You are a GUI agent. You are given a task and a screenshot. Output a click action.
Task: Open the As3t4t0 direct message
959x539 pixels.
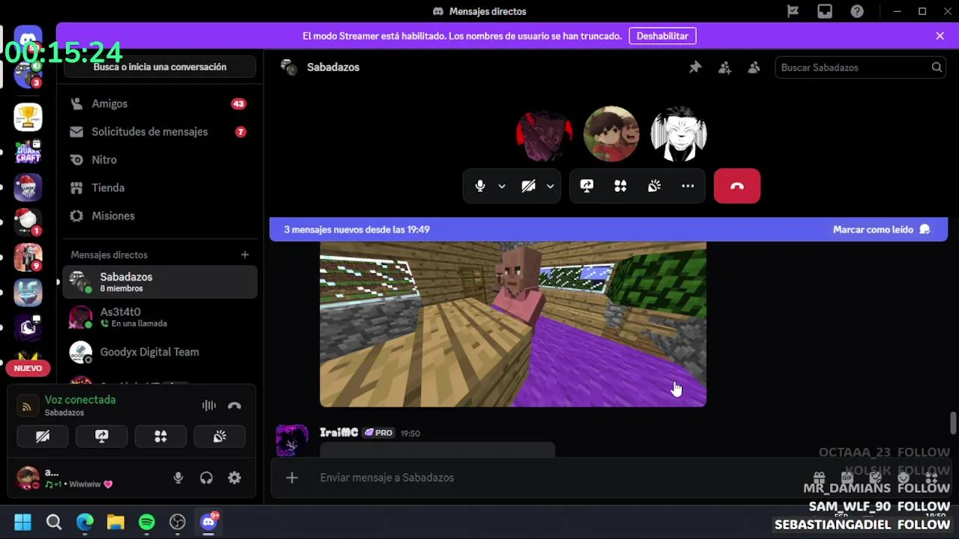point(160,317)
